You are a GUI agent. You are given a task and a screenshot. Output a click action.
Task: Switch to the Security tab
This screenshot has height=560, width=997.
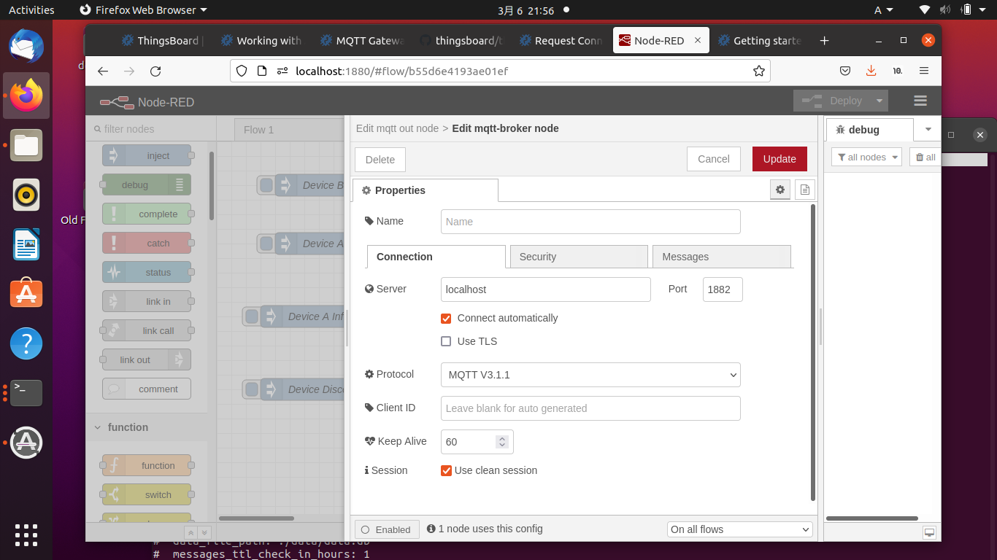(x=578, y=257)
